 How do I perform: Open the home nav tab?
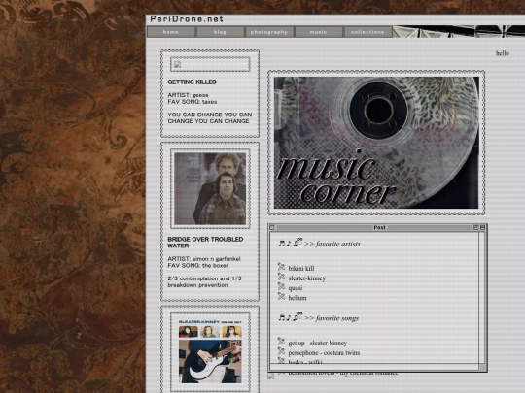pos(171,32)
